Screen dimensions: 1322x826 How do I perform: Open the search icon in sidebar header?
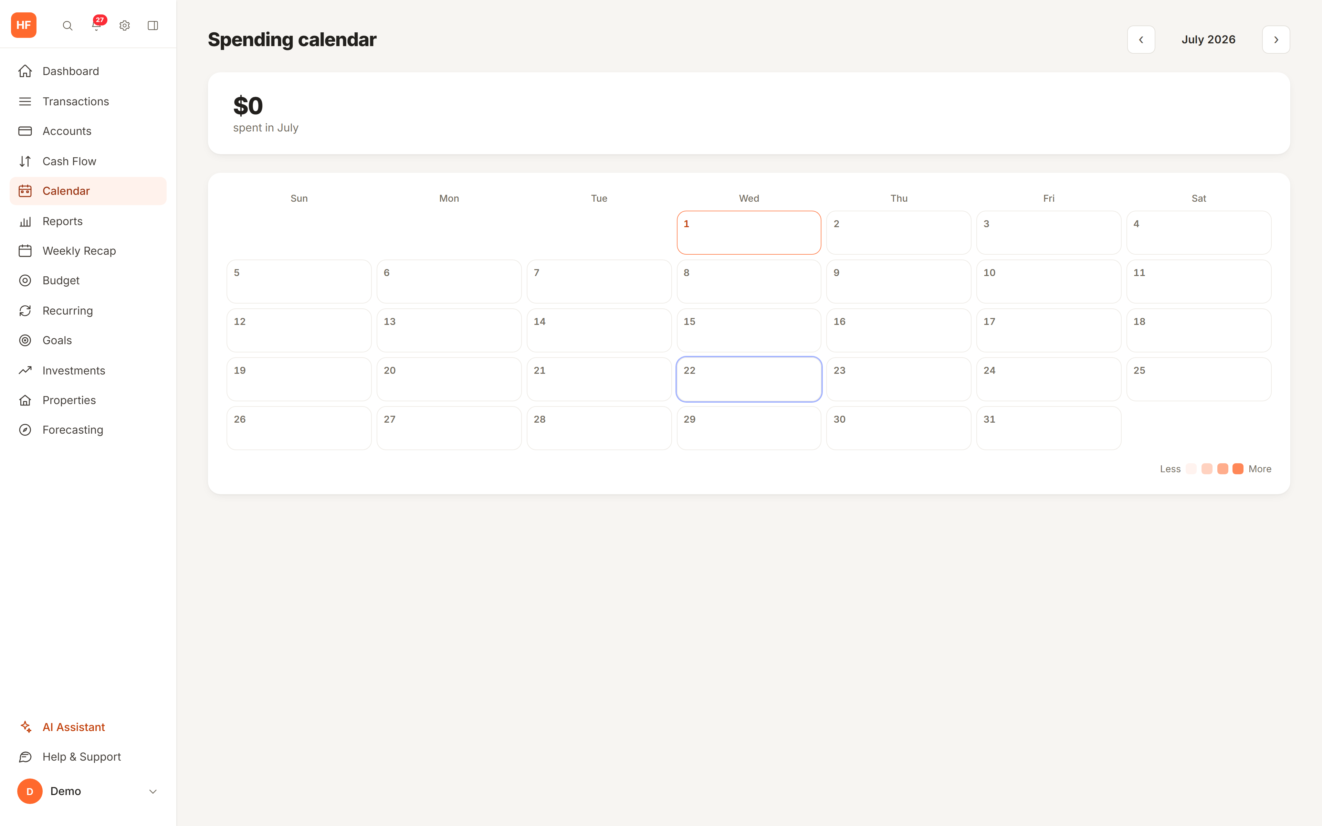[x=68, y=26]
